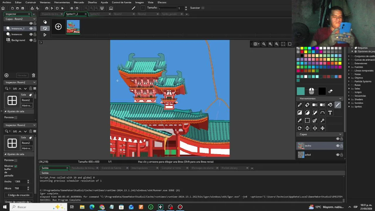Open the Imagen menu
The width and height of the screenshot is (375, 211).
[x=139, y=2]
